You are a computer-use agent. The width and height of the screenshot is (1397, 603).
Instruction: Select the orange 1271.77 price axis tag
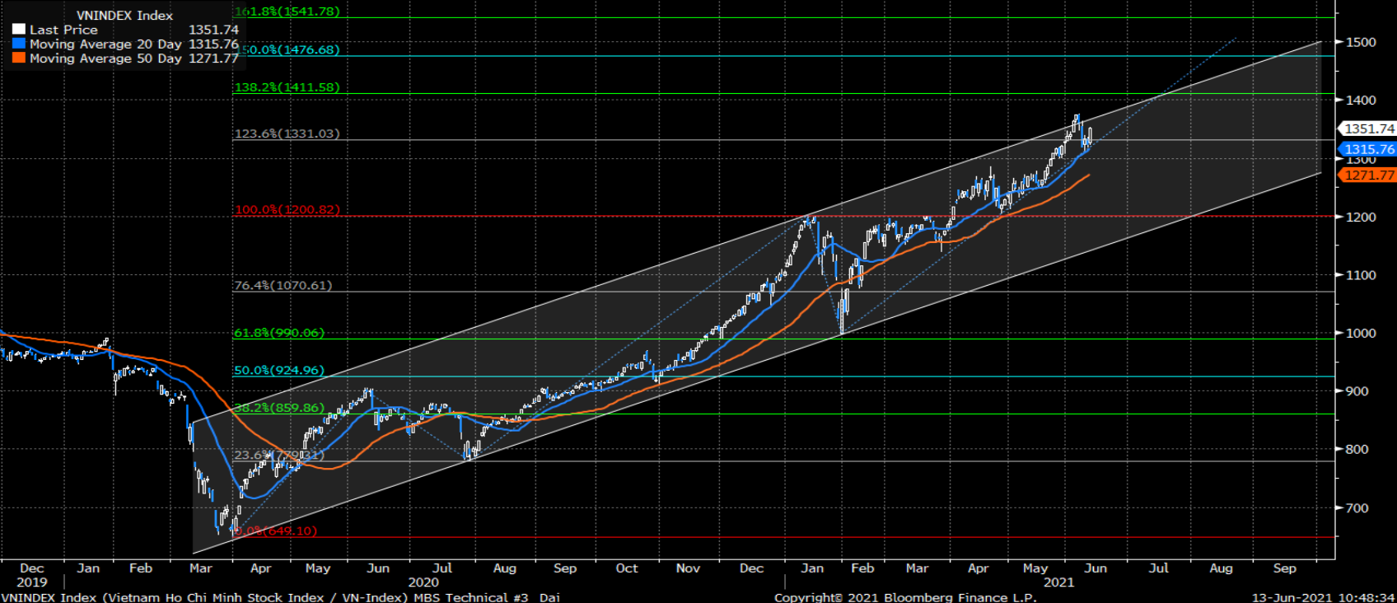pyautogui.click(x=1369, y=175)
